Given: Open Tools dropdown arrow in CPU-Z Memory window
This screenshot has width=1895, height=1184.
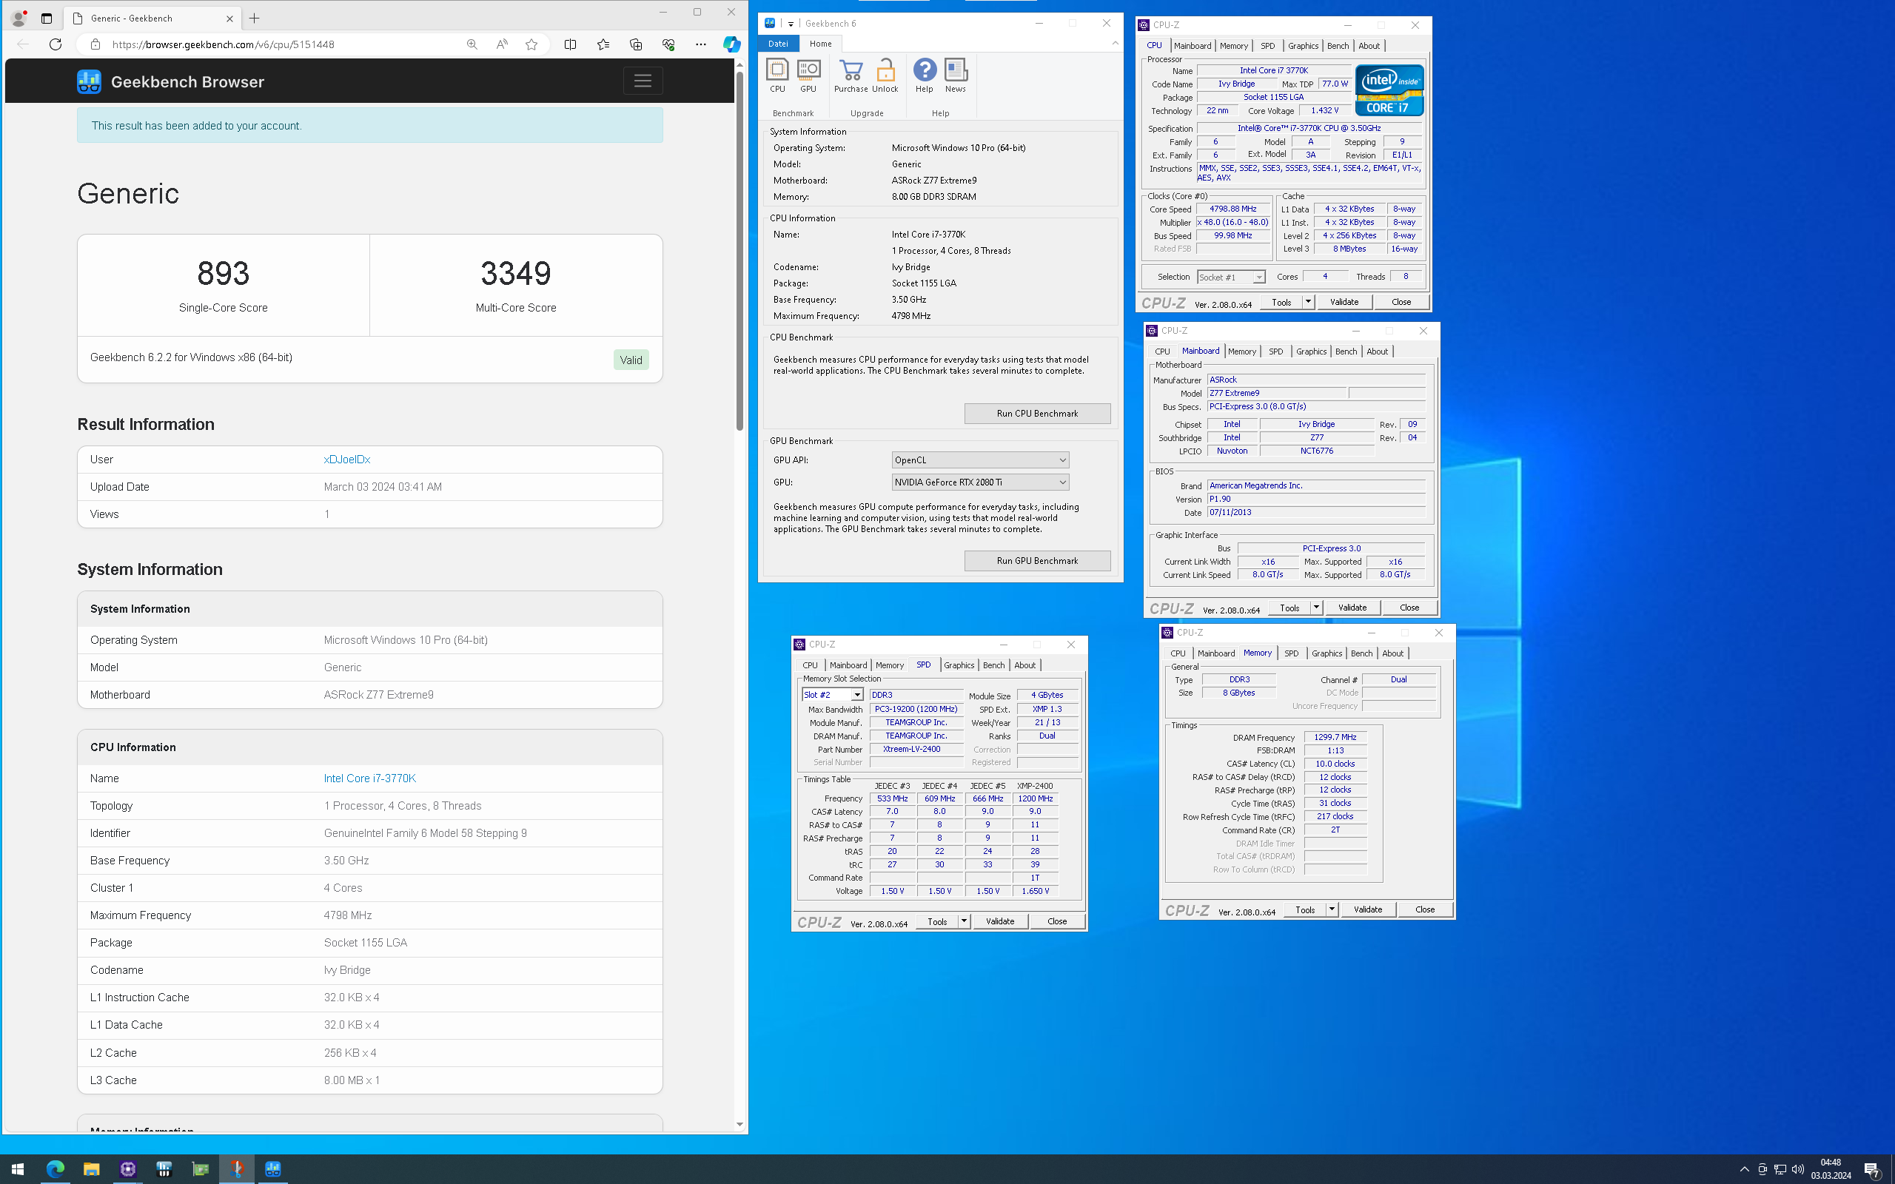Looking at the screenshot, I should point(1331,910).
